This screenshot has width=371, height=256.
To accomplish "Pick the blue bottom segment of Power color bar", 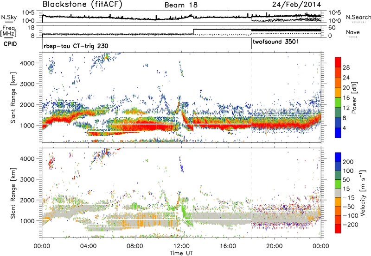I will coord(338,133).
